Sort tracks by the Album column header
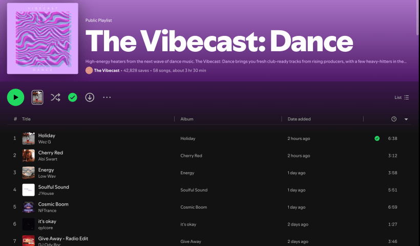 (187, 119)
